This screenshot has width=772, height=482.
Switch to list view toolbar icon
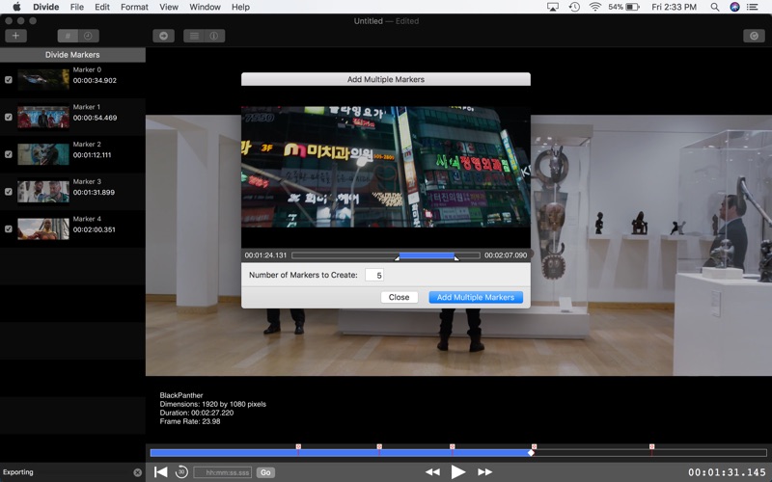pos(194,36)
